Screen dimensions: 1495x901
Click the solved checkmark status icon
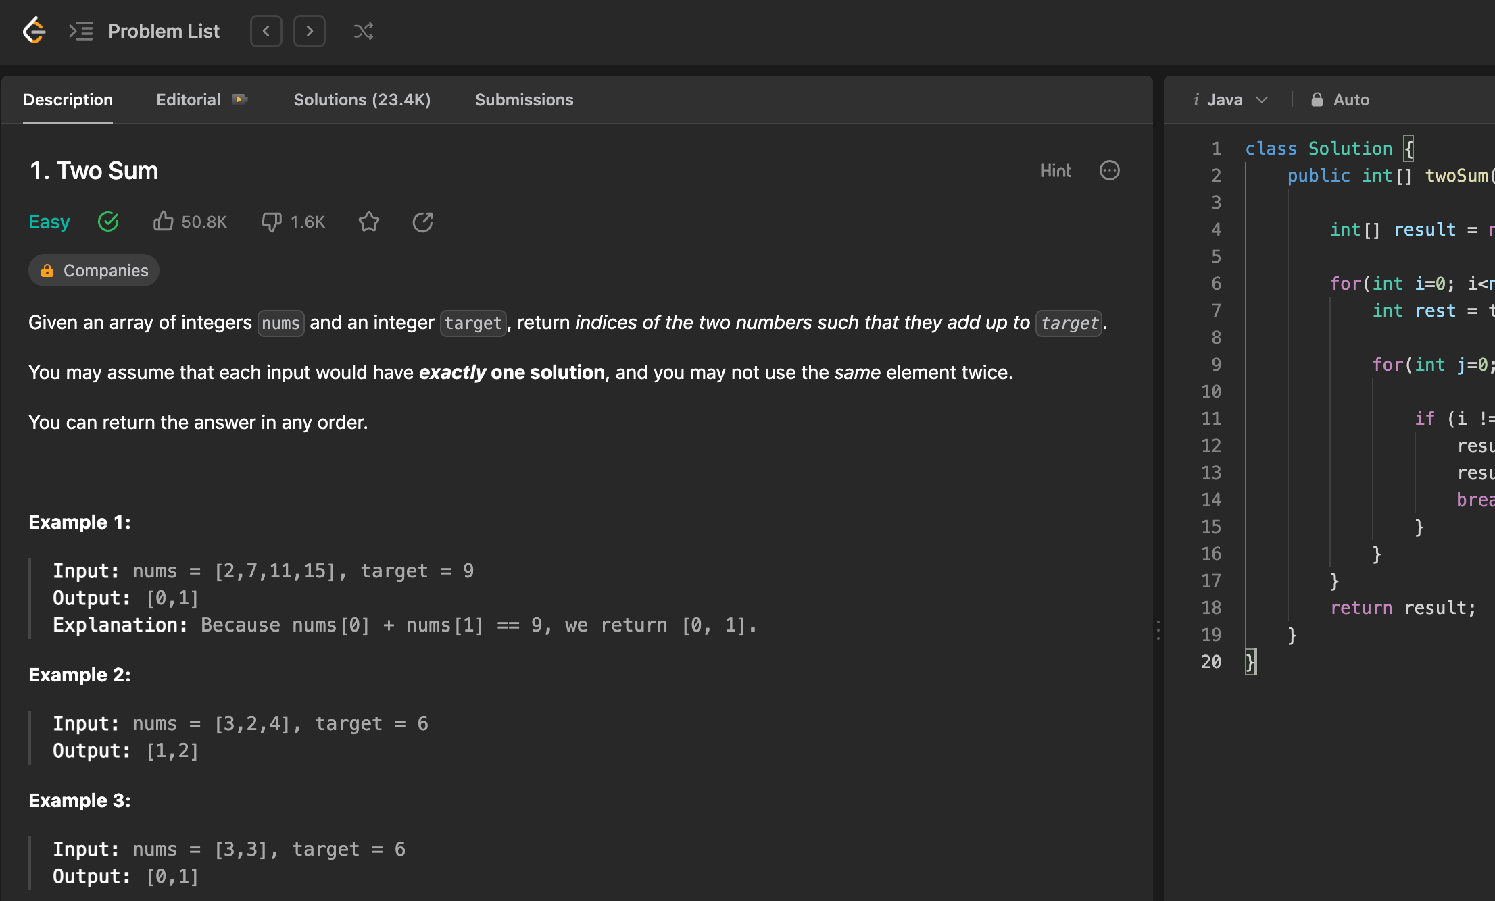(108, 222)
